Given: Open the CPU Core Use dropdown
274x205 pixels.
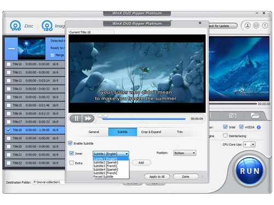Looking at the screenshot, I should [x=249, y=144].
